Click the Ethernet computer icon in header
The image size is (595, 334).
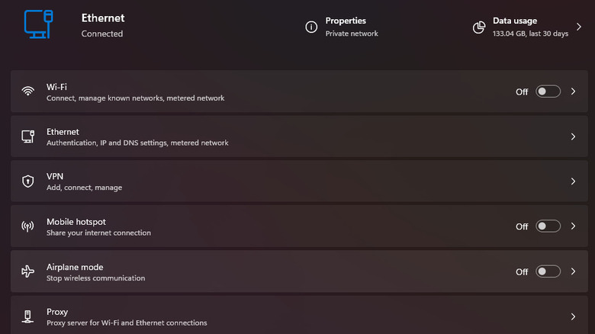point(38,24)
